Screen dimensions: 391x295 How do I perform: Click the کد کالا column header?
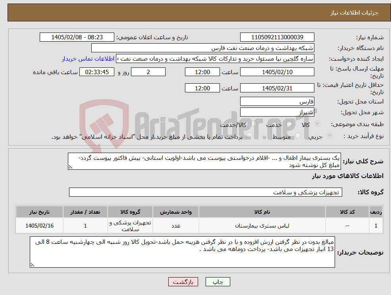347,212
